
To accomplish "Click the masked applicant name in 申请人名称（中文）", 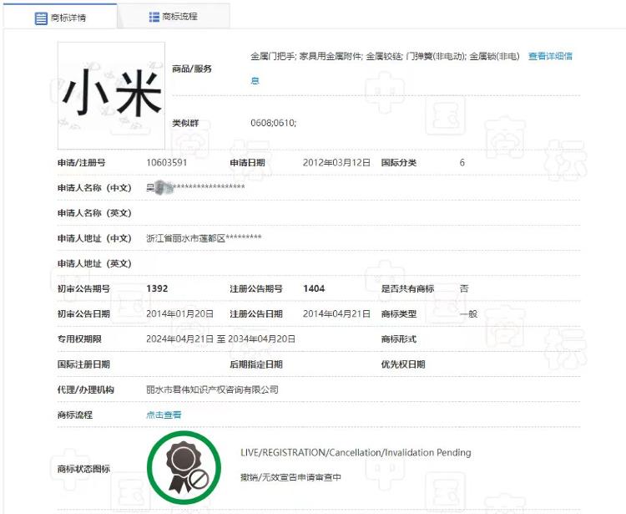I will pyautogui.click(x=195, y=187).
